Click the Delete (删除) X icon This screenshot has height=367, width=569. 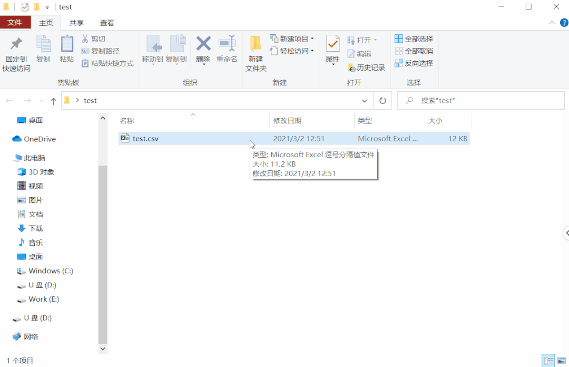click(203, 44)
